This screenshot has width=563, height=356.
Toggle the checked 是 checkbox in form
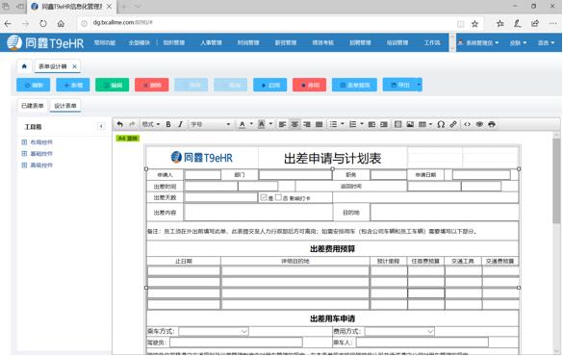click(264, 197)
